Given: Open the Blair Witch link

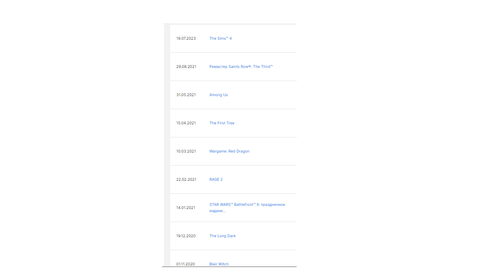Looking at the screenshot, I should click(219, 264).
